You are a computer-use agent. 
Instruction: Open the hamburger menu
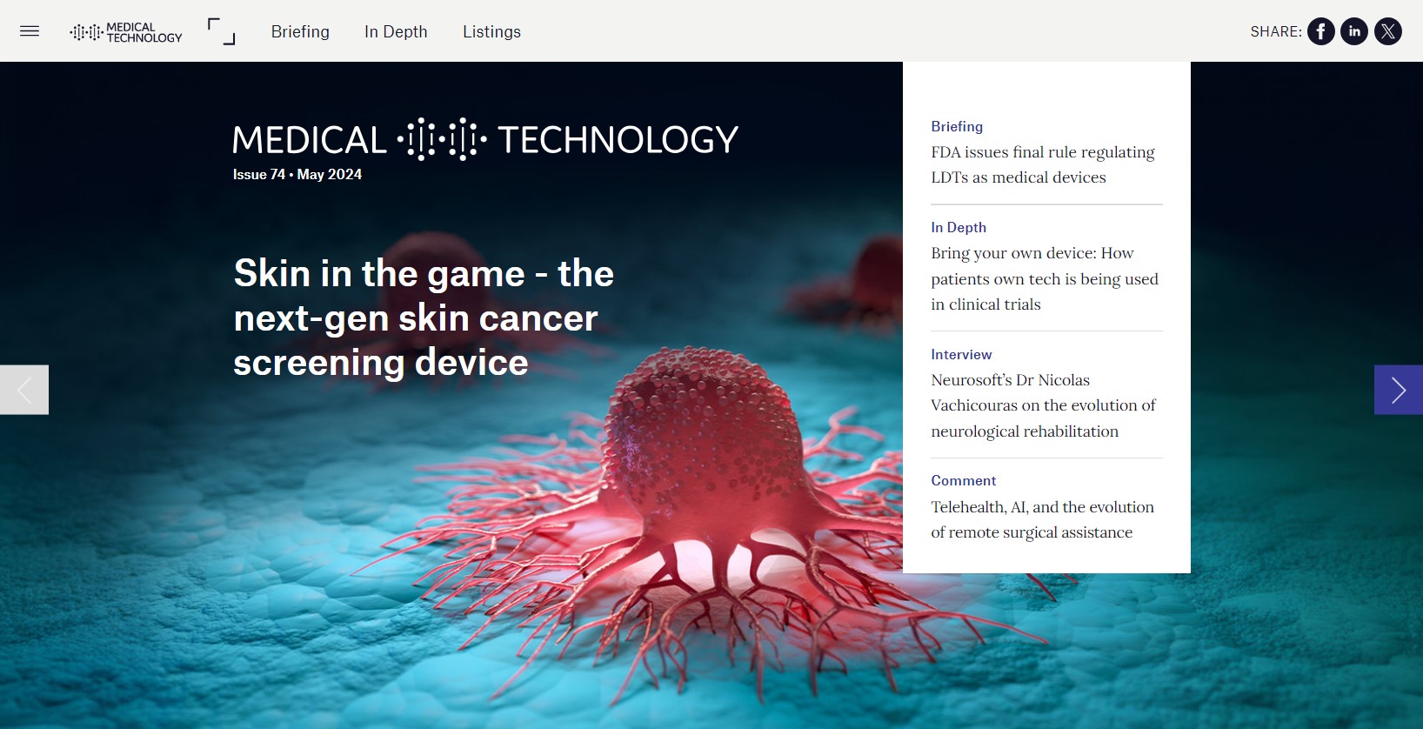(30, 31)
